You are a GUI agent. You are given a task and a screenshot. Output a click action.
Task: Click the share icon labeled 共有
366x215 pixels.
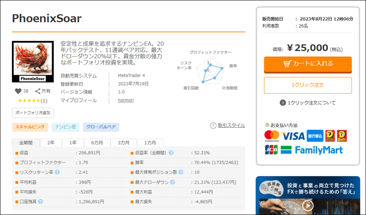pos(38,91)
